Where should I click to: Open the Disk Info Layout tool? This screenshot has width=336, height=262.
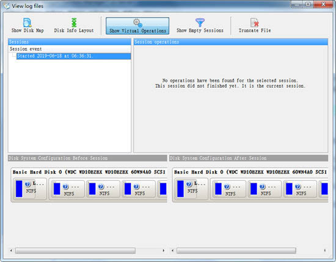pyautogui.click(x=74, y=26)
